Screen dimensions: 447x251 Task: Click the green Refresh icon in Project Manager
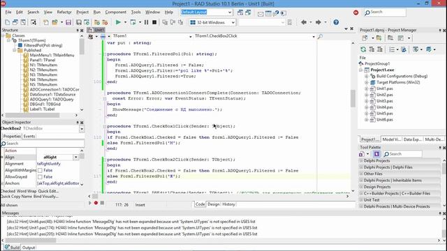point(363,50)
